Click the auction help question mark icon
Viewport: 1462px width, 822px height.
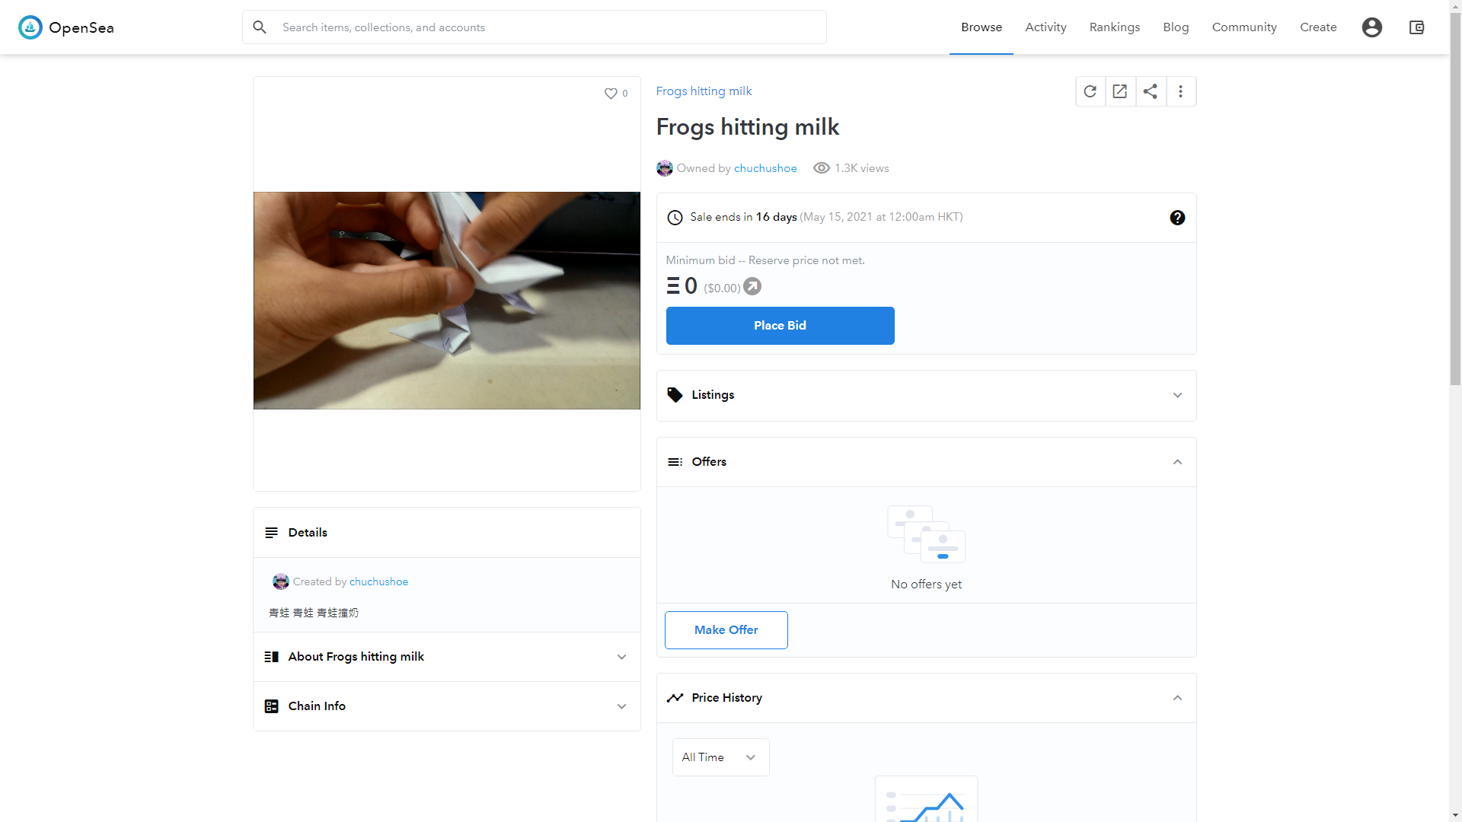[x=1177, y=218]
